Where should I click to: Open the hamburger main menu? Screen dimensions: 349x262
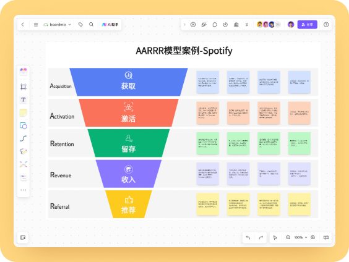pos(36,25)
